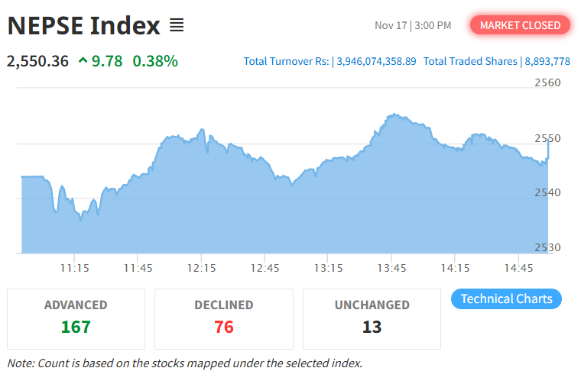Image resolution: width=581 pixels, height=384 pixels.
Task: Click the 0.38% percentage change
Action: click(155, 60)
